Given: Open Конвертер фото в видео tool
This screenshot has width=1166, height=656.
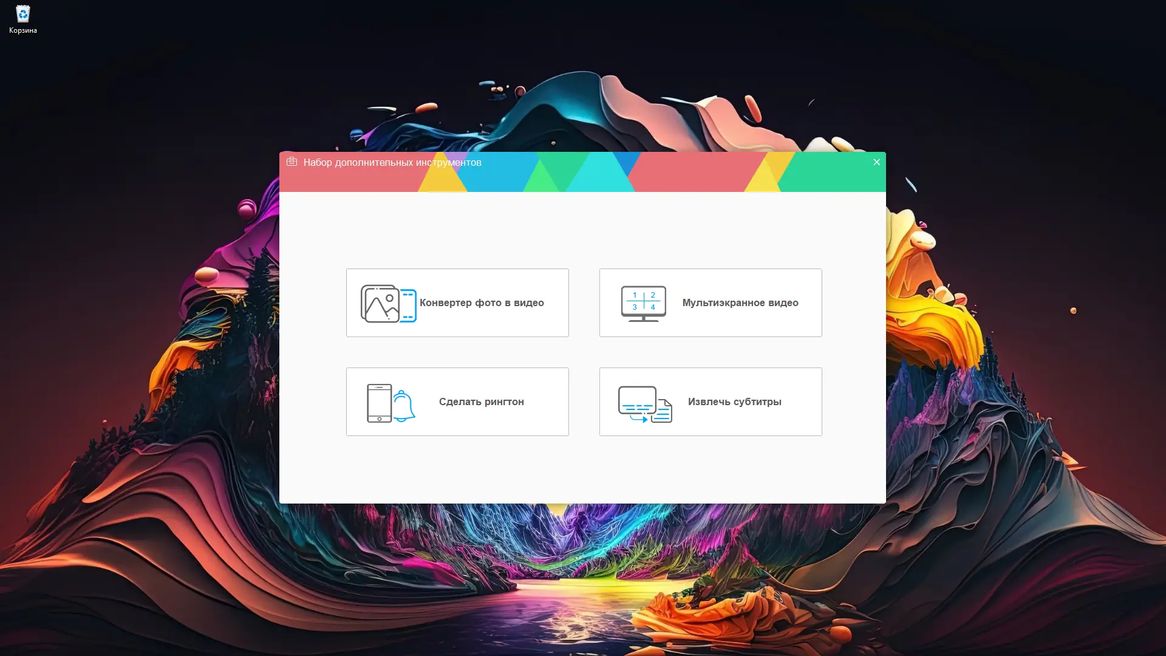Looking at the screenshot, I should click(x=482, y=302).
